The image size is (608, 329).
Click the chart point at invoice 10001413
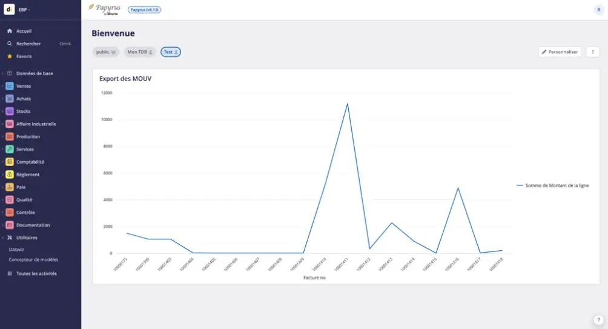pos(392,223)
